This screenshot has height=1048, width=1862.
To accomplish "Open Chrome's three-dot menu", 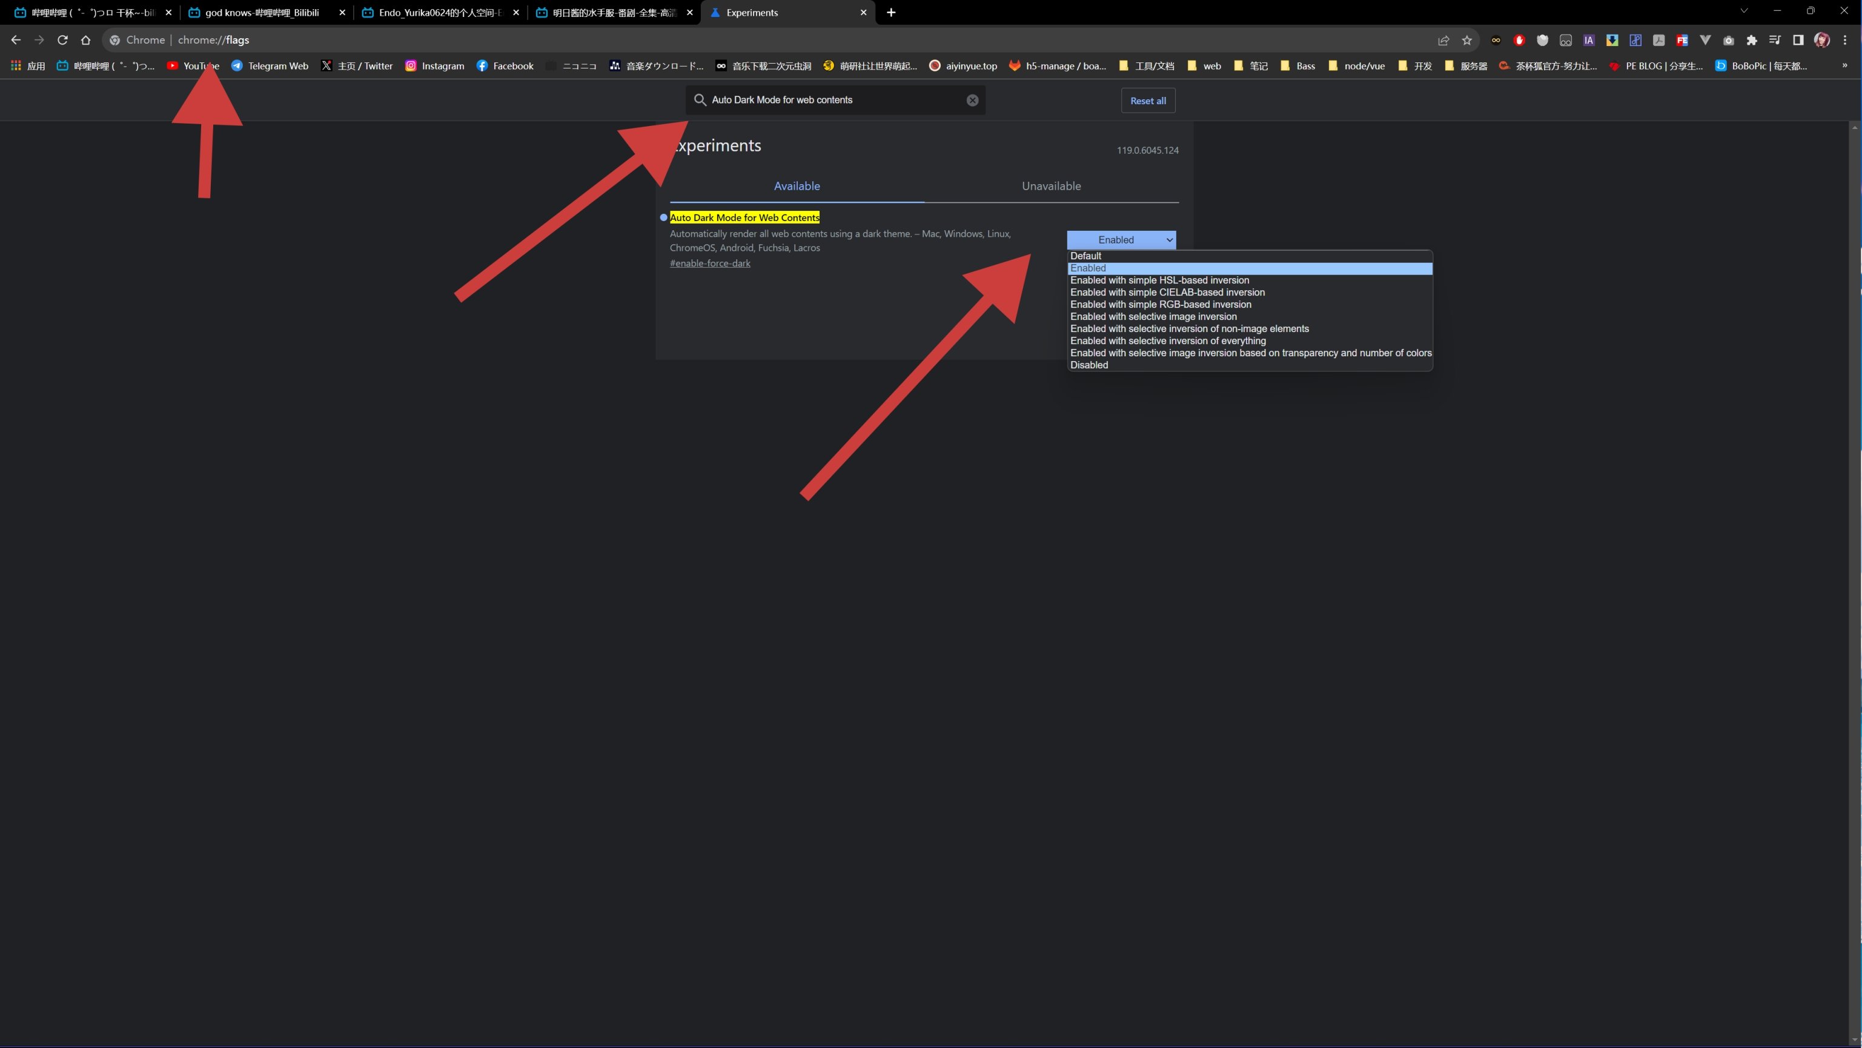I will pos(1844,41).
